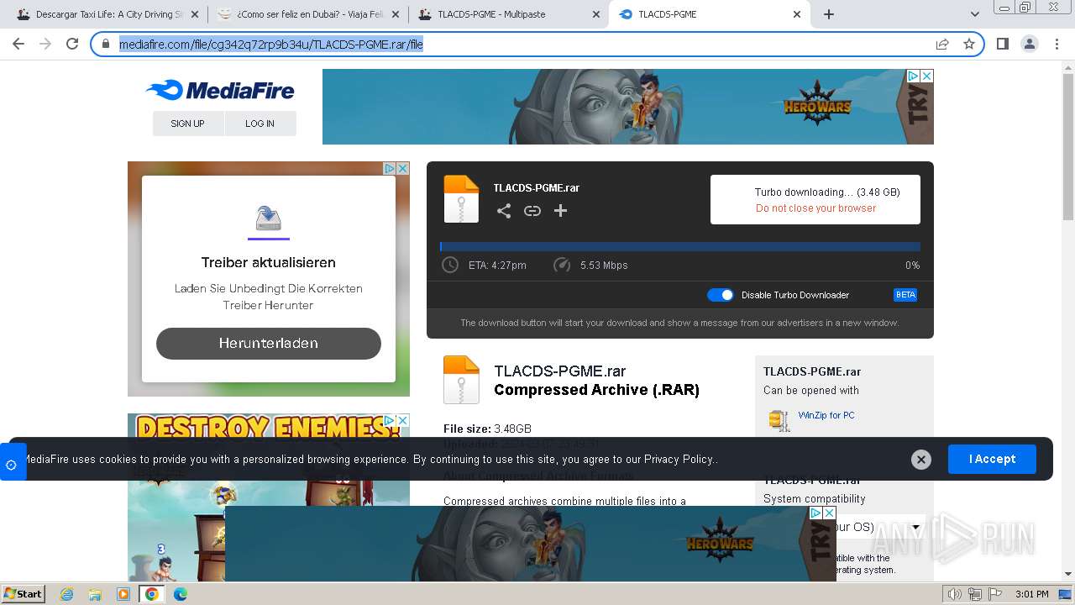Launch Internet Explorer from taskbar

(67, 594)
